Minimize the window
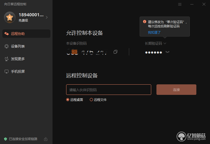The height and width of the screenshot is (144, 210). [x=192, y=4]
